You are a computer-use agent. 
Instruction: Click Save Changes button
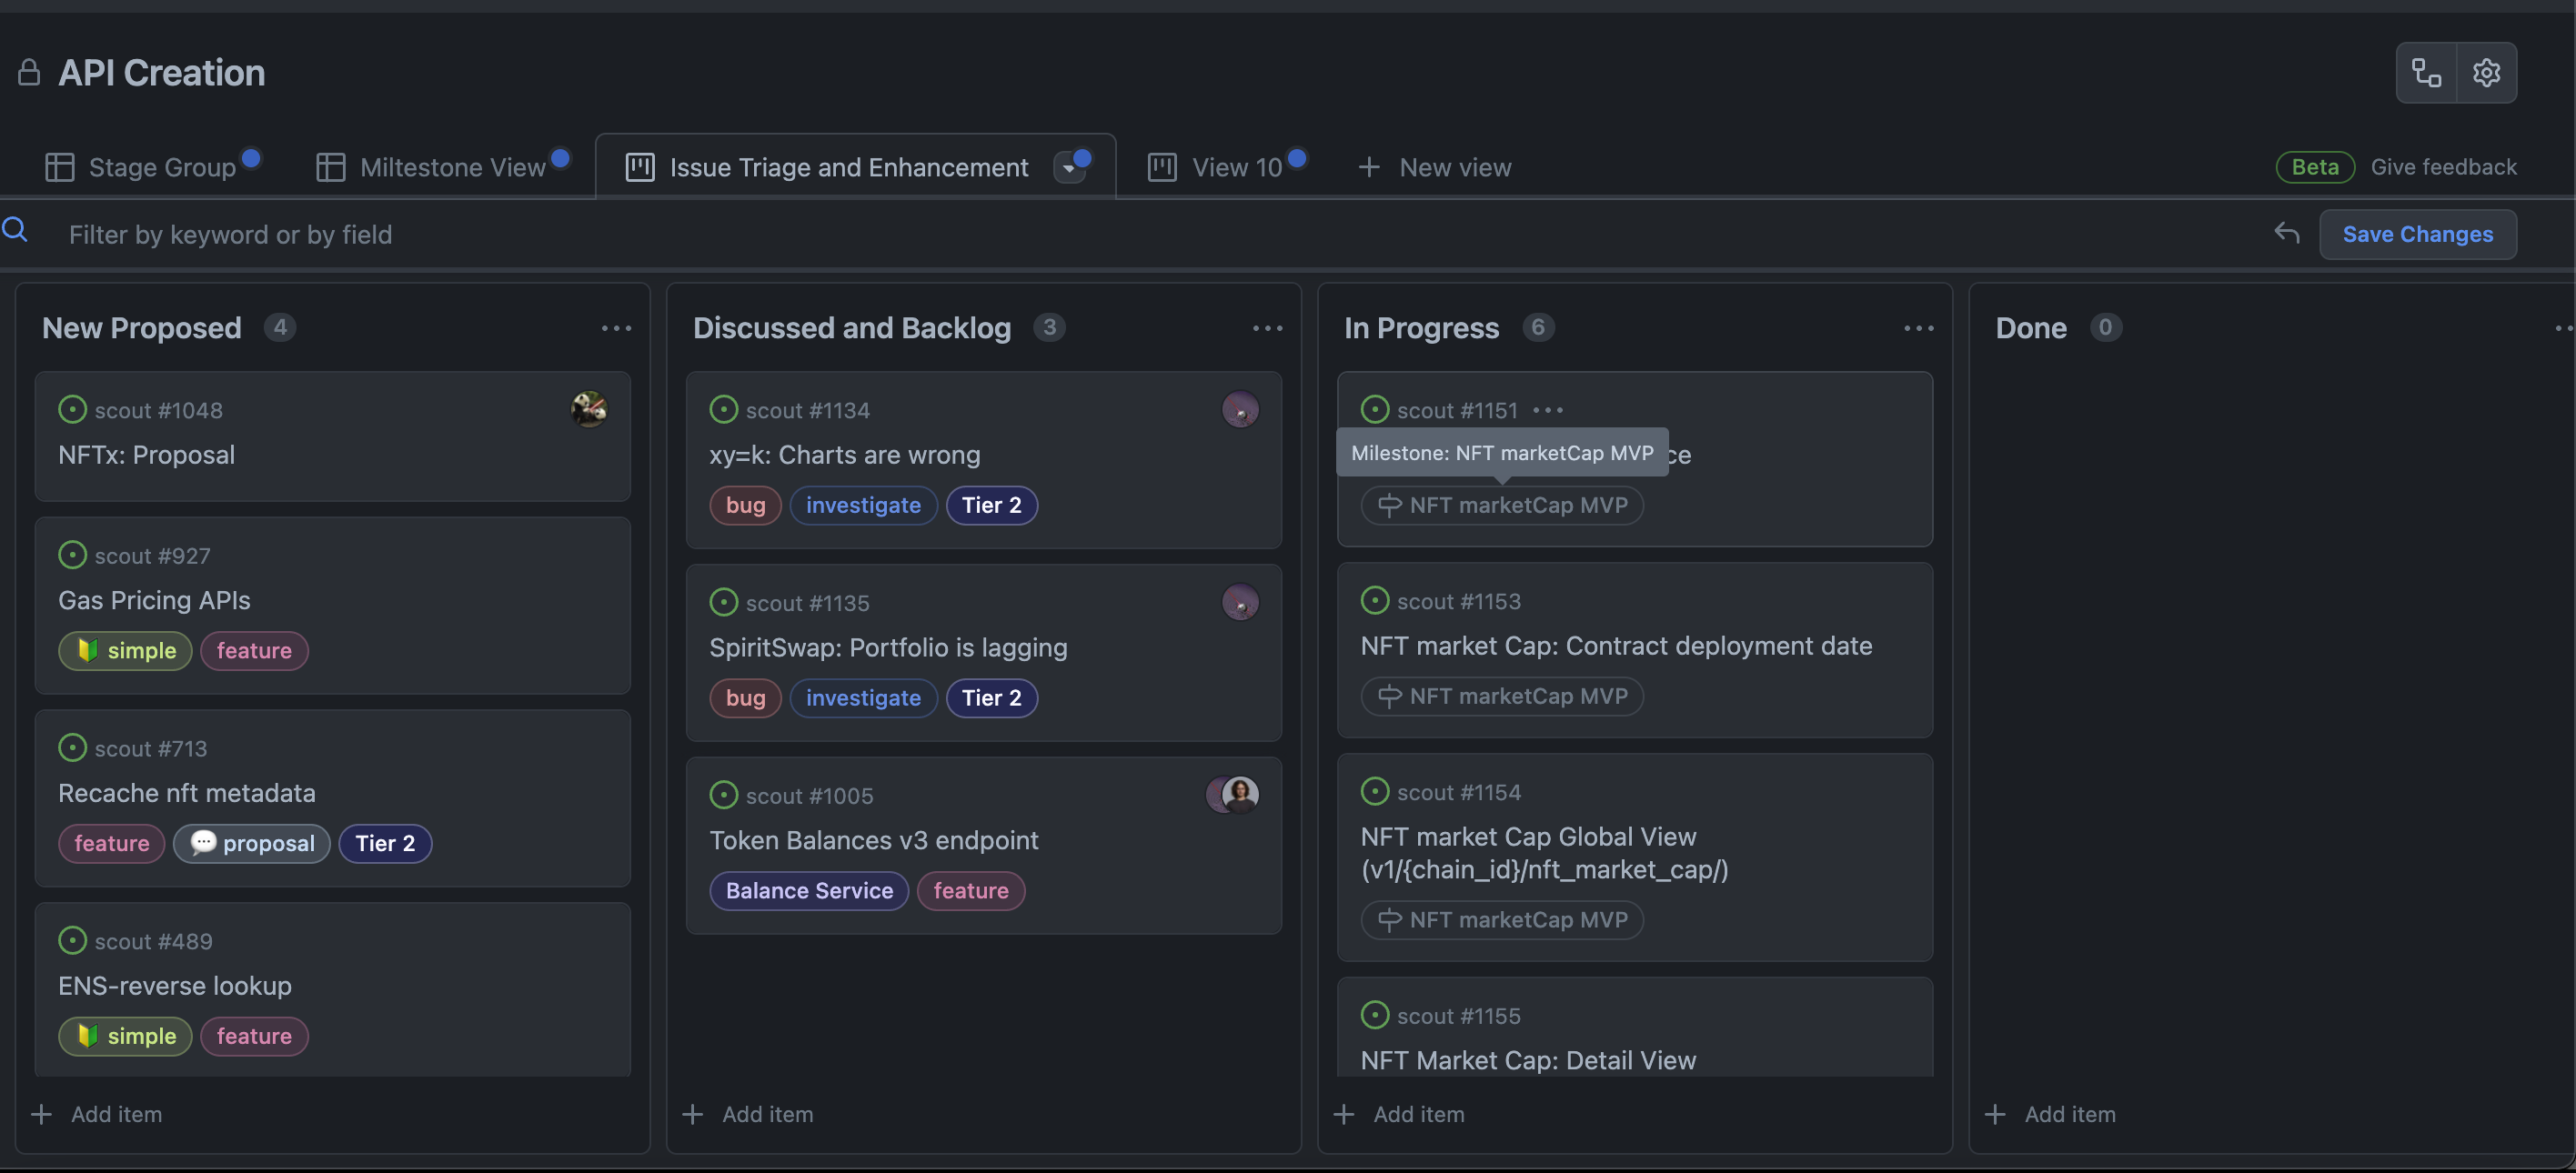pyautogui.click(x=2417, y=234)
